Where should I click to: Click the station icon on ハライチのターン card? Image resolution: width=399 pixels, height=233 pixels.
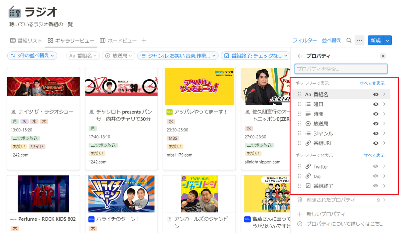tap(91, 219)
